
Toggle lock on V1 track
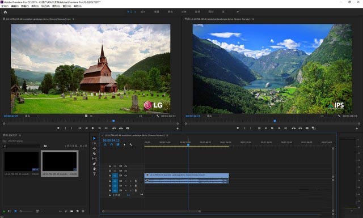coord(110,176)
